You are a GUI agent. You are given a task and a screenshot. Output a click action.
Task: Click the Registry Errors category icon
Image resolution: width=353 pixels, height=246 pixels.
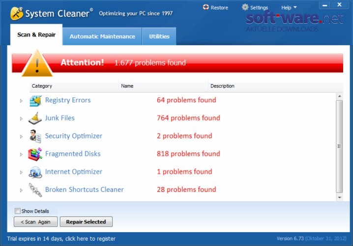[35, 100]
